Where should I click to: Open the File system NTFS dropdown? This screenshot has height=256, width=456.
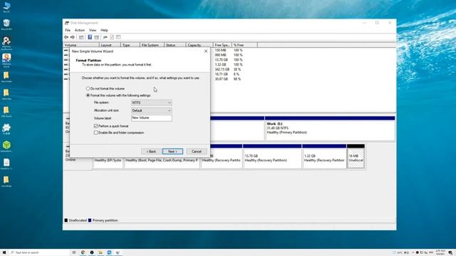(x=152, y=102)
